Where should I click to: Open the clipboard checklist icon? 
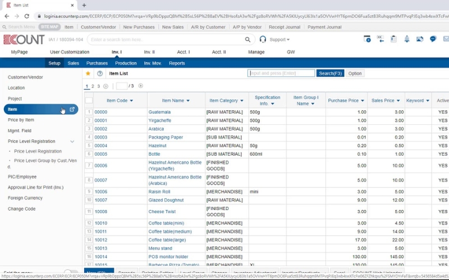393,39
